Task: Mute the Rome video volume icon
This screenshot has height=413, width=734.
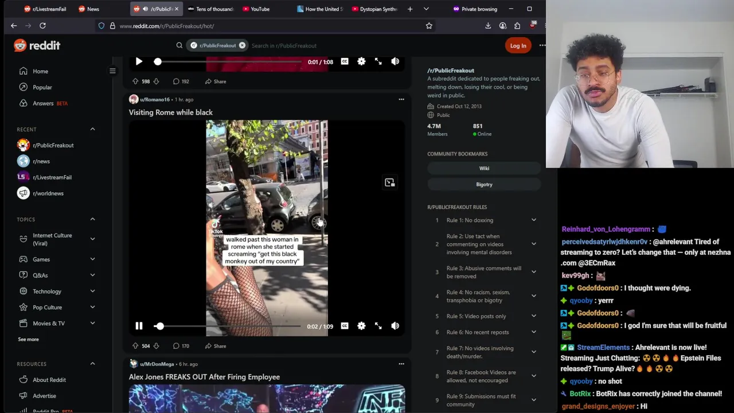Action: [x=395, y=326]
